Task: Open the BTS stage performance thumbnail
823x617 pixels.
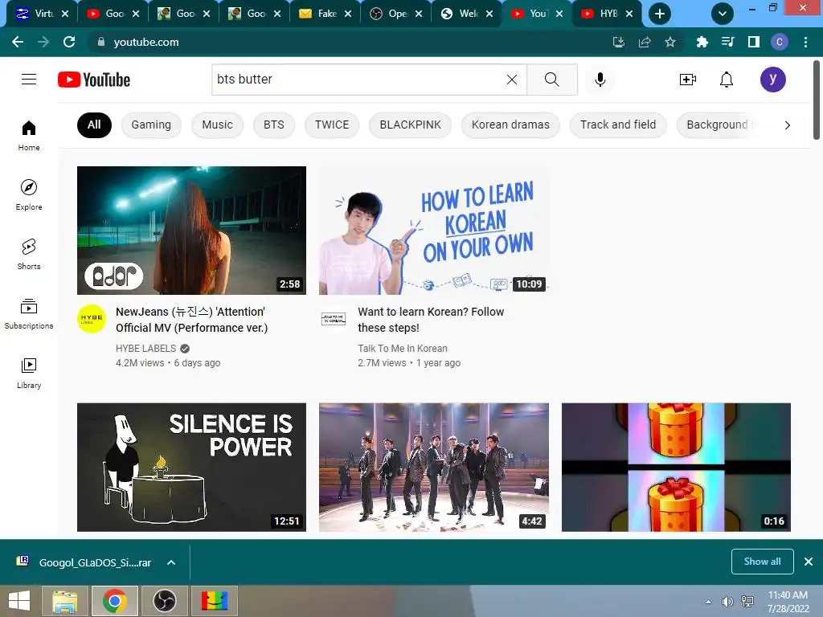Action: point(433,467)
